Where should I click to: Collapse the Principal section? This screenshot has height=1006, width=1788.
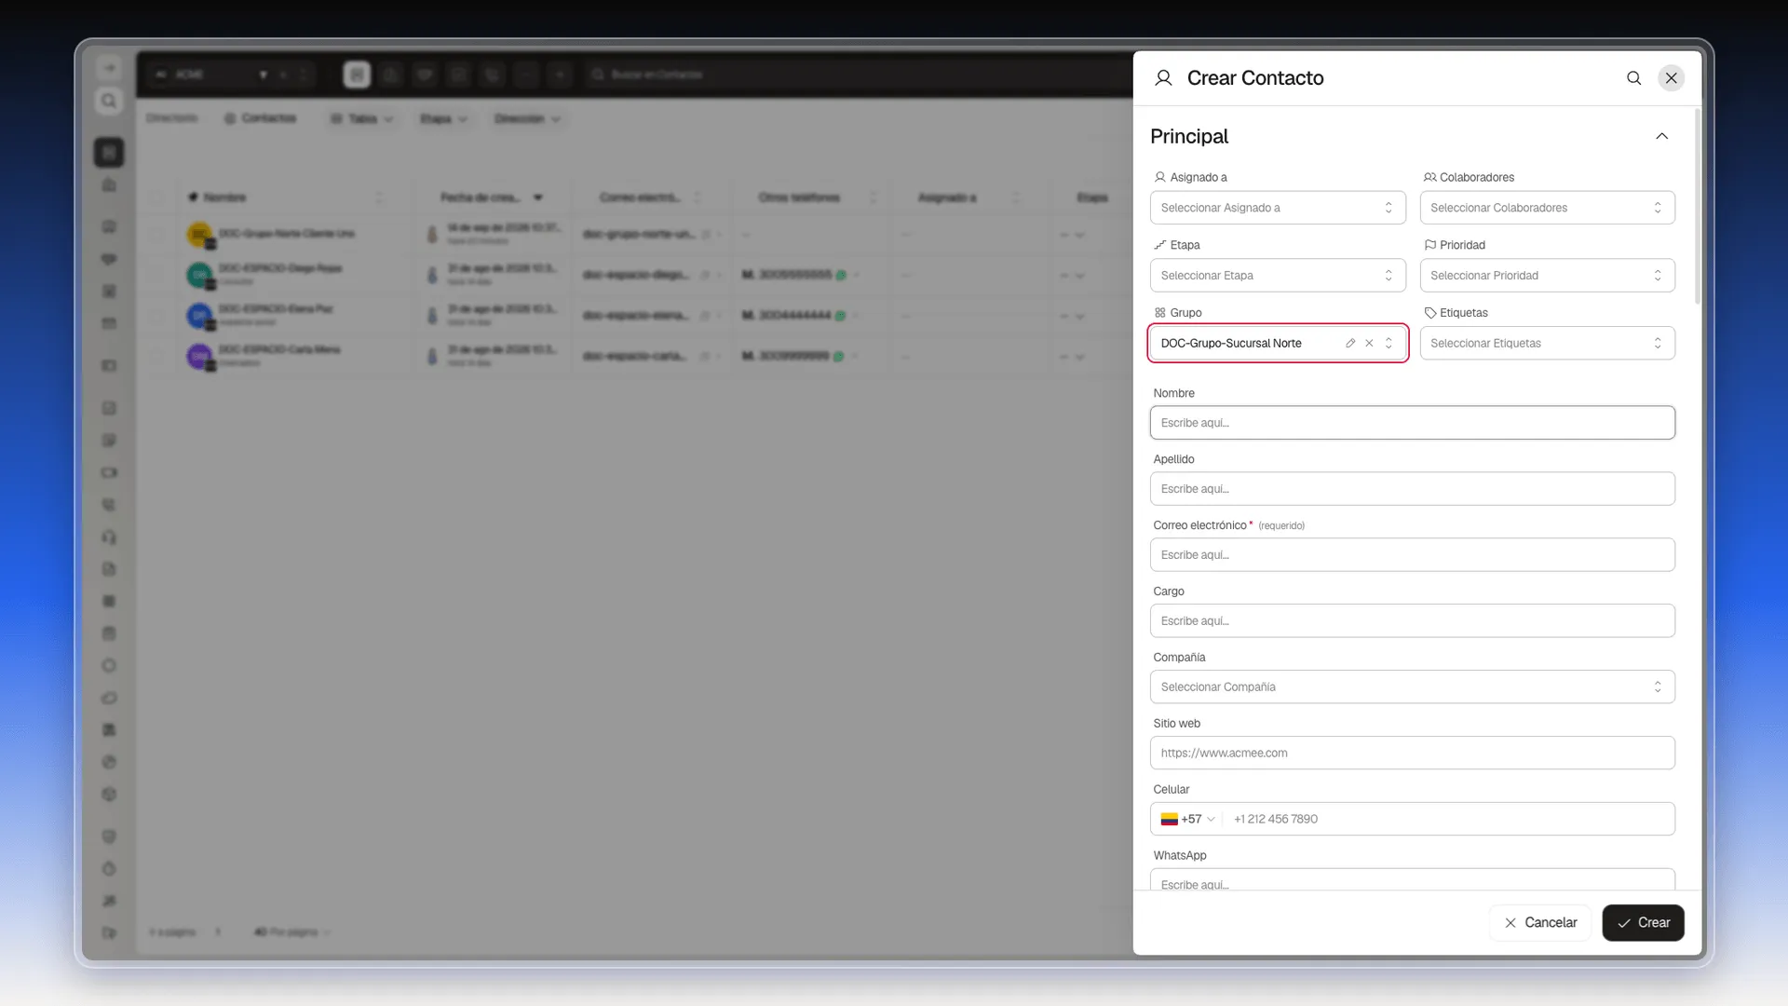click(x=1661, y=136)
